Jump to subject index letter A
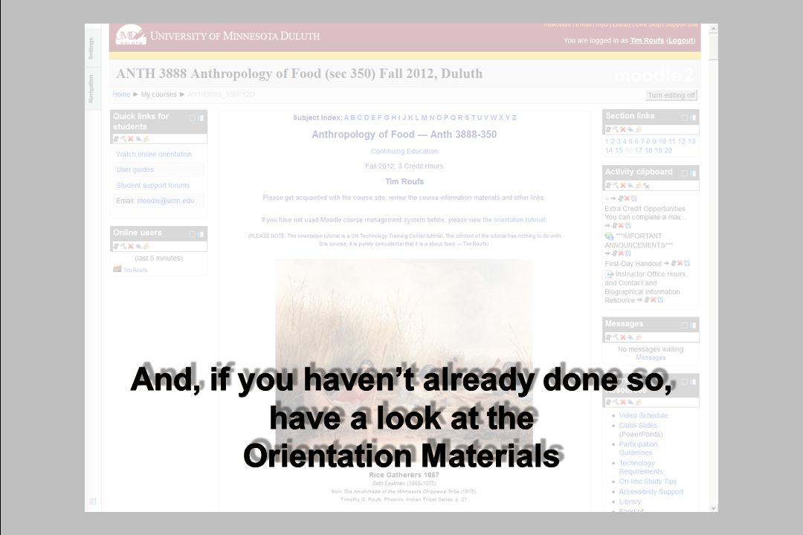 (346, 117)
